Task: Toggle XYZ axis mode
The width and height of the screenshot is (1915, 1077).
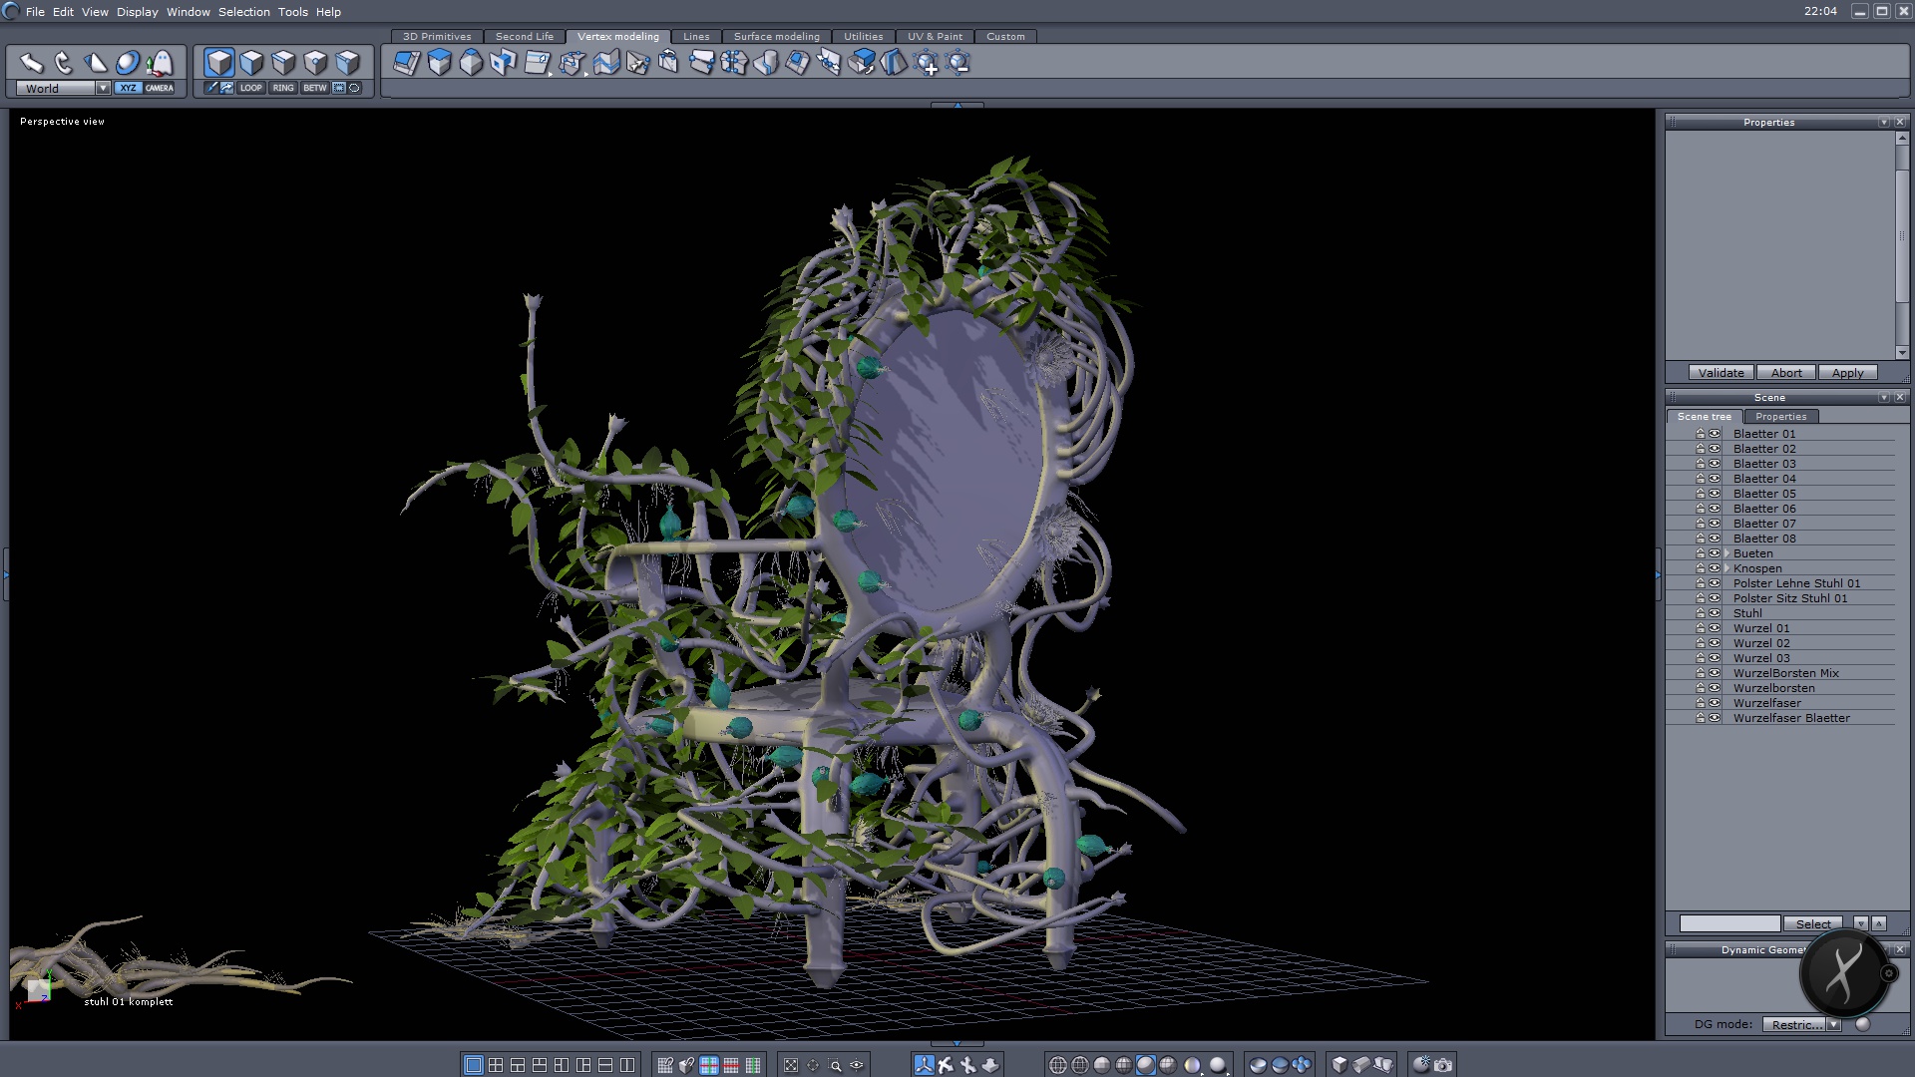Action: click(128, 88)
